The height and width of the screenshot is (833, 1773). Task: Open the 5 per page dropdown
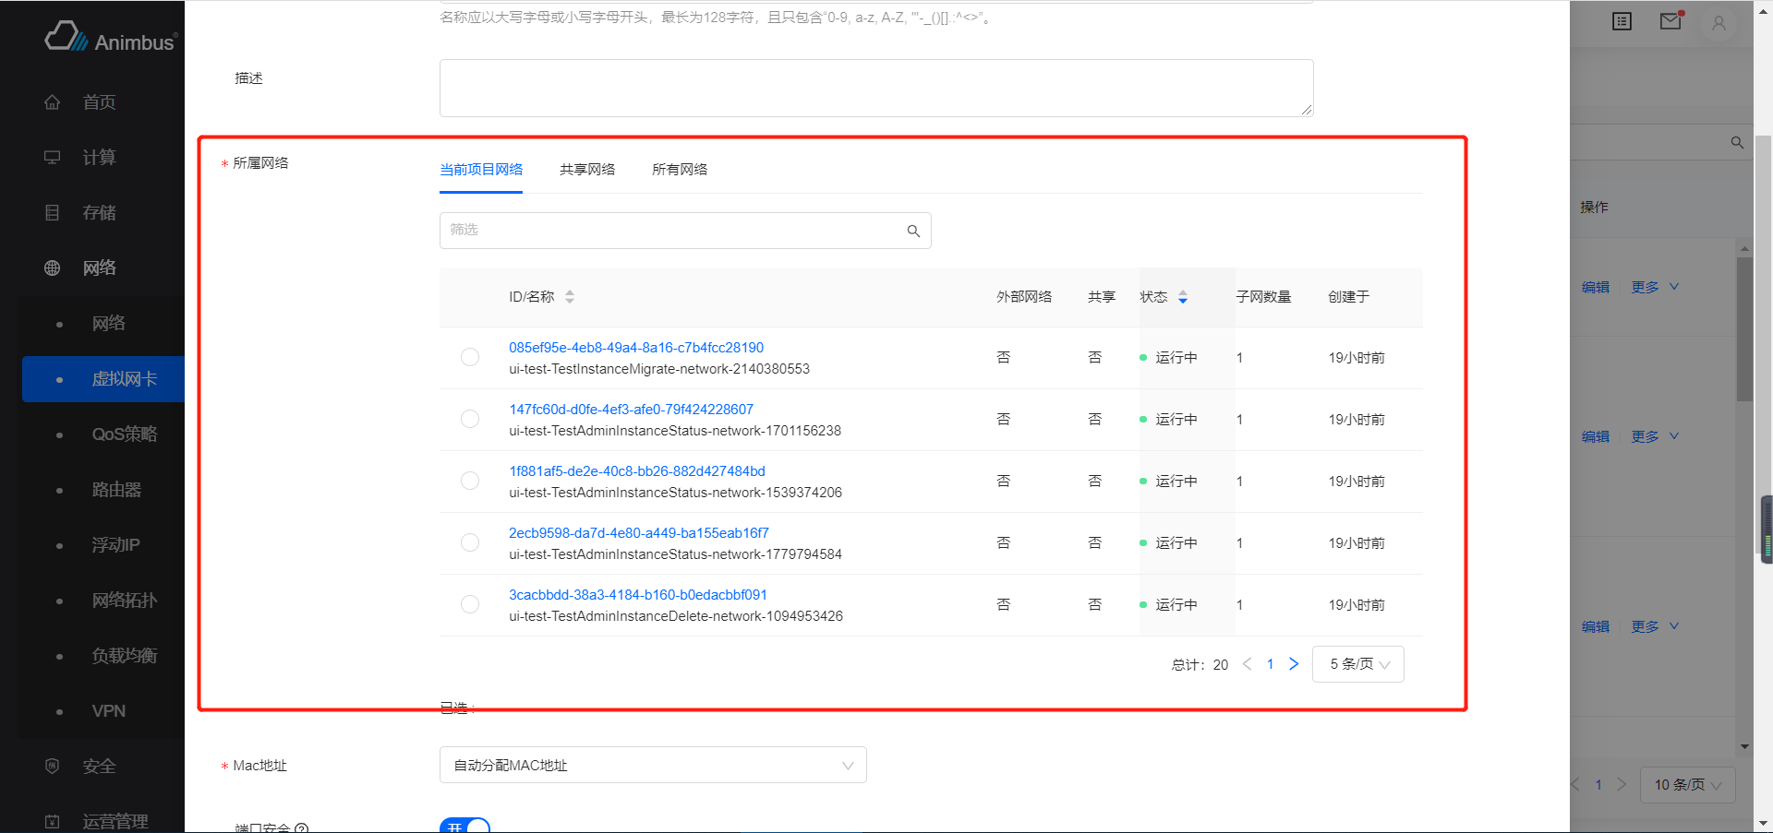point(1358,664)
